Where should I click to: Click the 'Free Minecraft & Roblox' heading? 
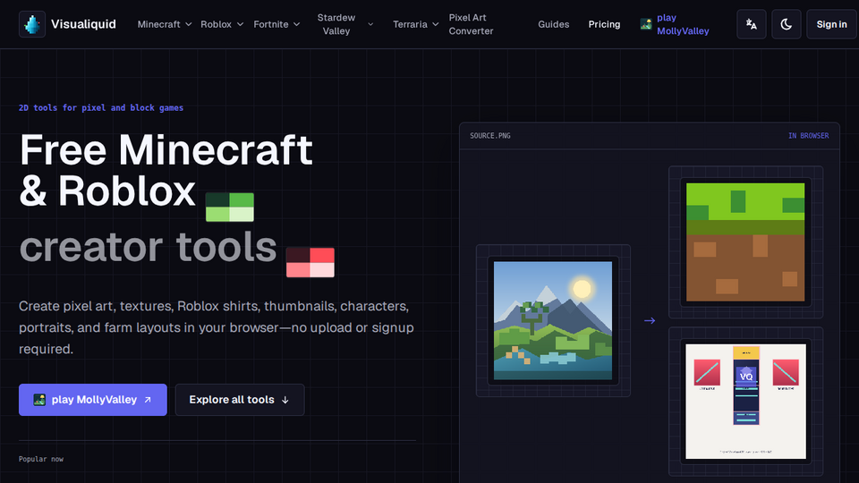click(166, 170)
